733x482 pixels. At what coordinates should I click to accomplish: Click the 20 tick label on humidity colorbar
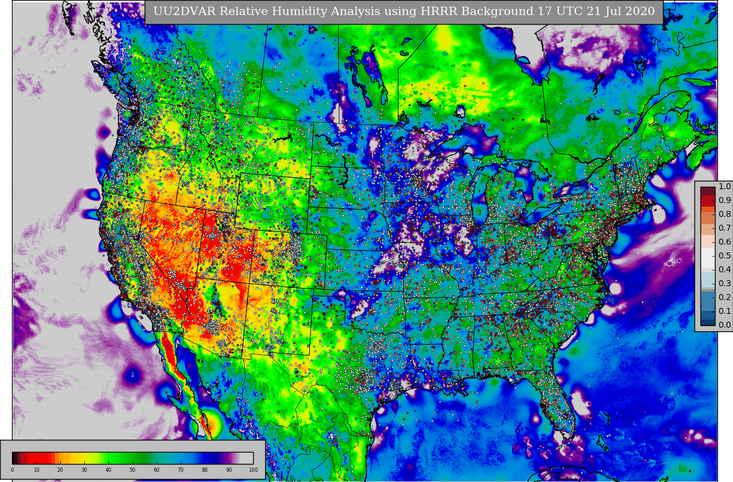pyautogui.click(x=60, y=470)
